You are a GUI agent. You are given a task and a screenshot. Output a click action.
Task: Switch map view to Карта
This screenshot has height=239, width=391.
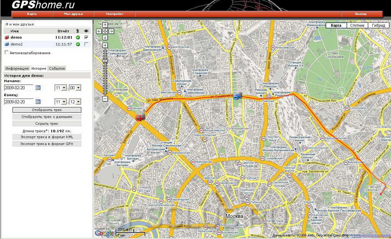(x=336, y=26)
